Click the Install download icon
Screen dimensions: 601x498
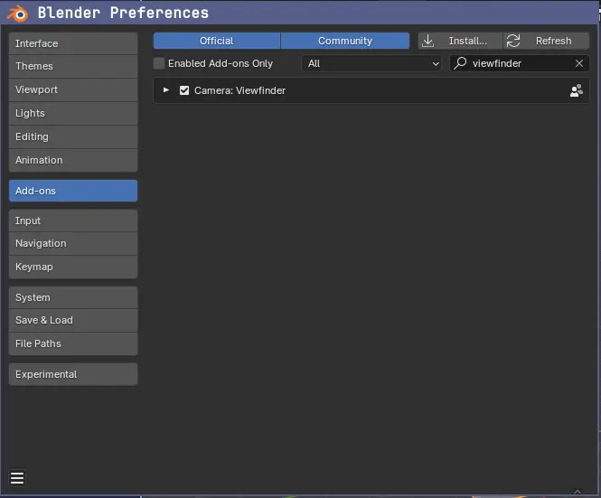pos(428,41)
